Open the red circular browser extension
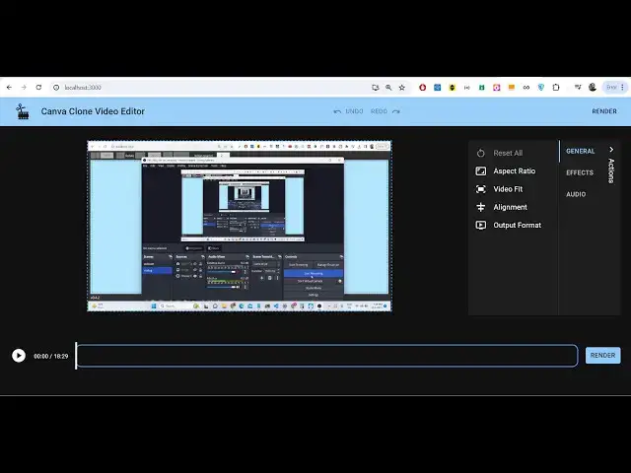The width and height of the screenshot is (631, 473). 422,88
